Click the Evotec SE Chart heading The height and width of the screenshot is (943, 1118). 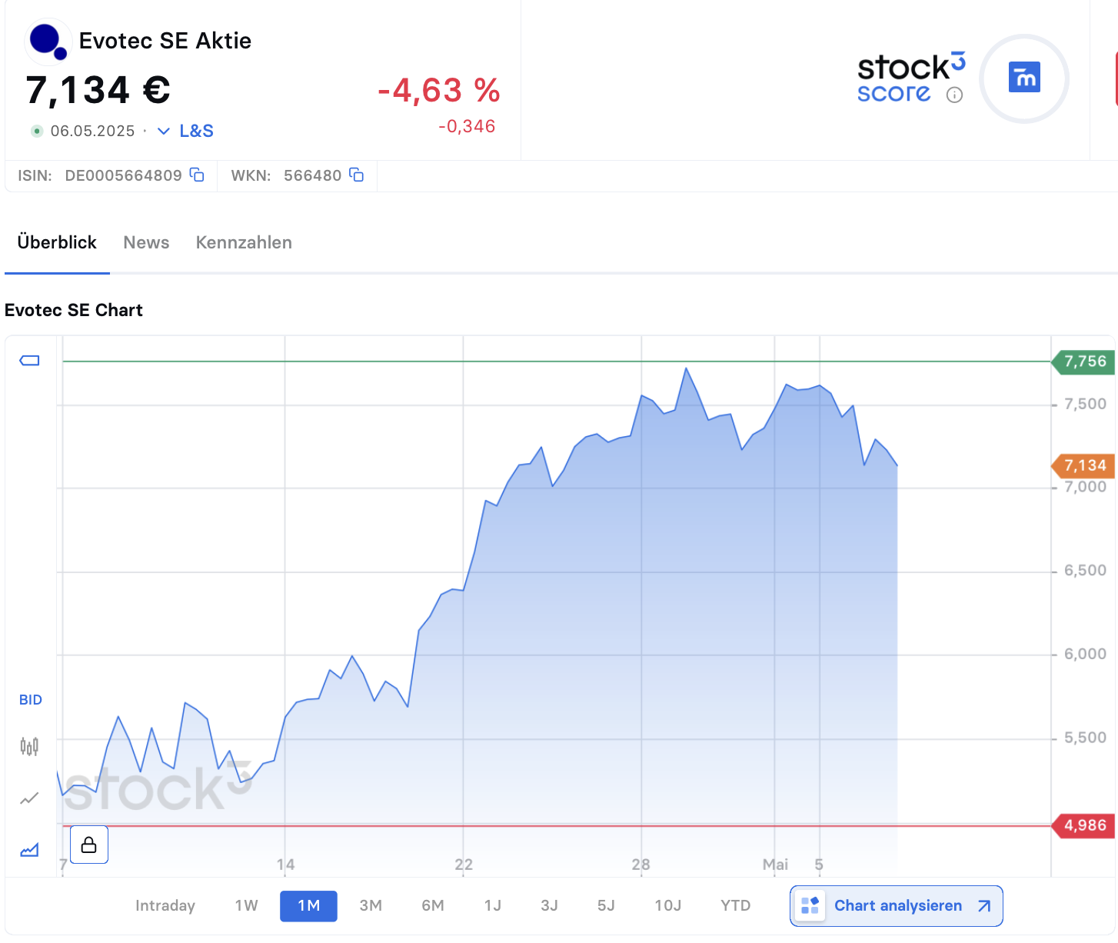[x=74, y=310]
